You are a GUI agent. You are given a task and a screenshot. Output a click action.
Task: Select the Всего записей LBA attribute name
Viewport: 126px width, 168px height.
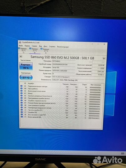pyautogui.click(x=35, y=117)
